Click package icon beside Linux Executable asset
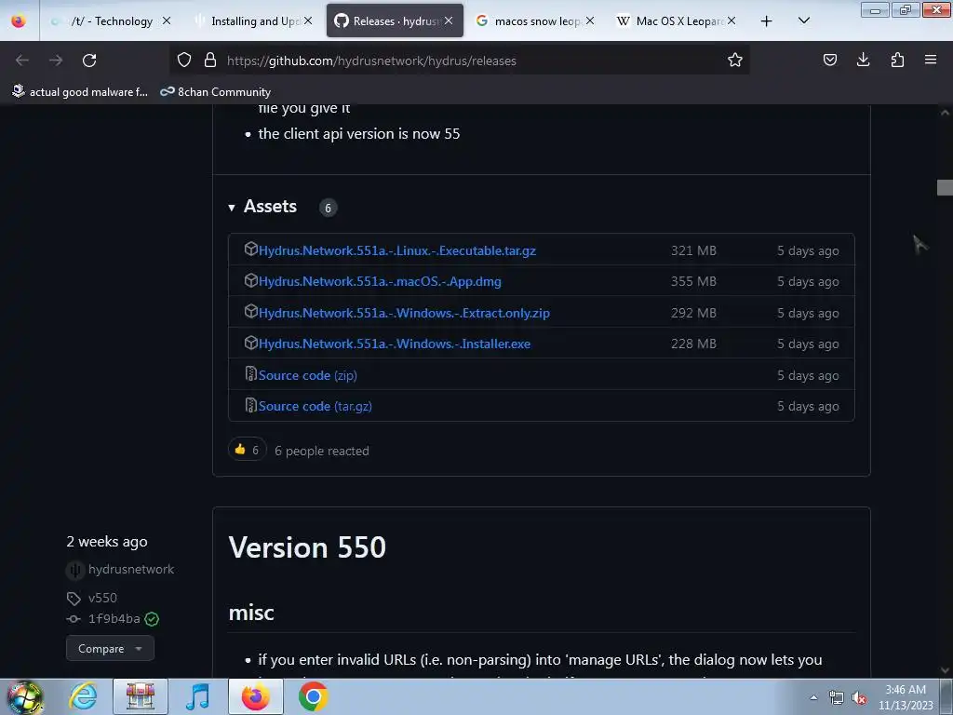Screen dimensions: 953x715 (x=250, y=249)
